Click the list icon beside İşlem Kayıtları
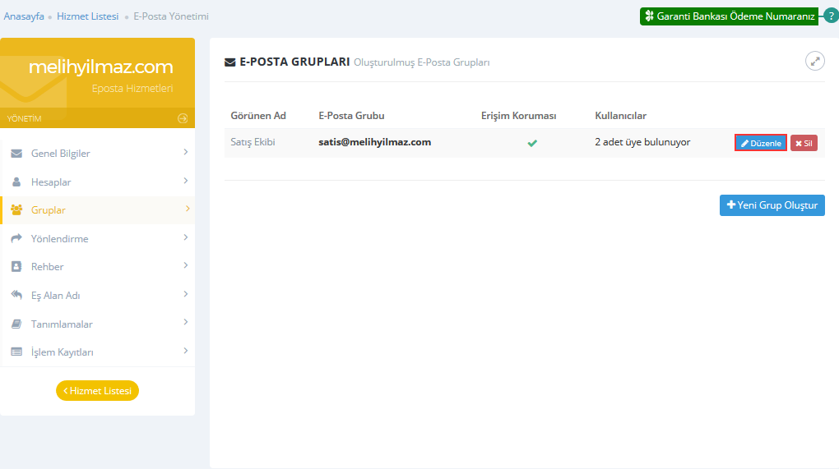839x469 pixels. (16, 352)
